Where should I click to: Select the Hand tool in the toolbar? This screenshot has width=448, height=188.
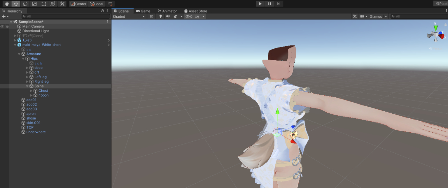tap(7, 3)
